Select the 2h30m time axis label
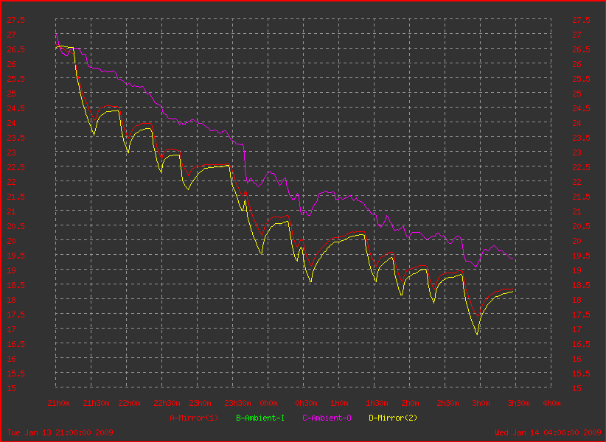 447,403
